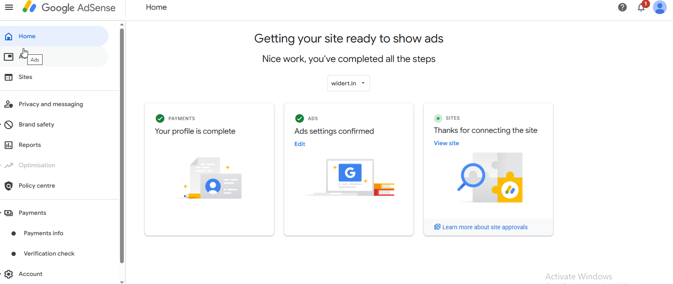Click 'Your profile is complete' text

coord(195,131)
